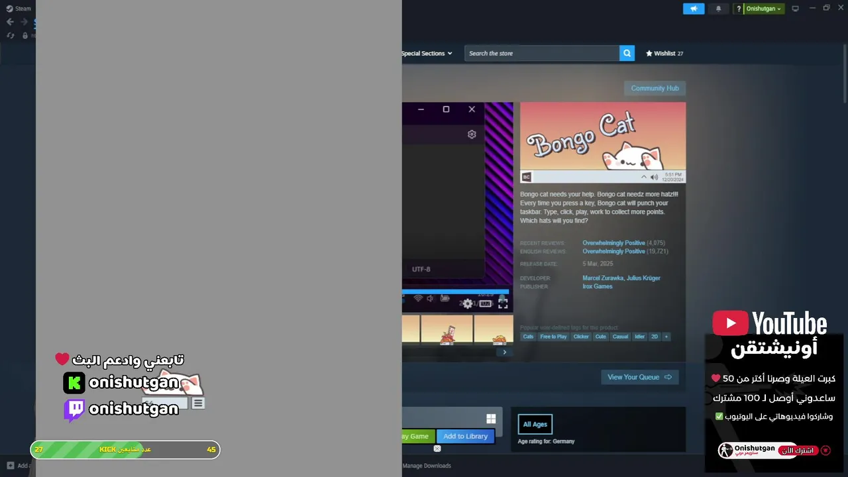Screen dimensions: 848x477
Task: Click the View Your Queue button
Action: click(639, 377)
